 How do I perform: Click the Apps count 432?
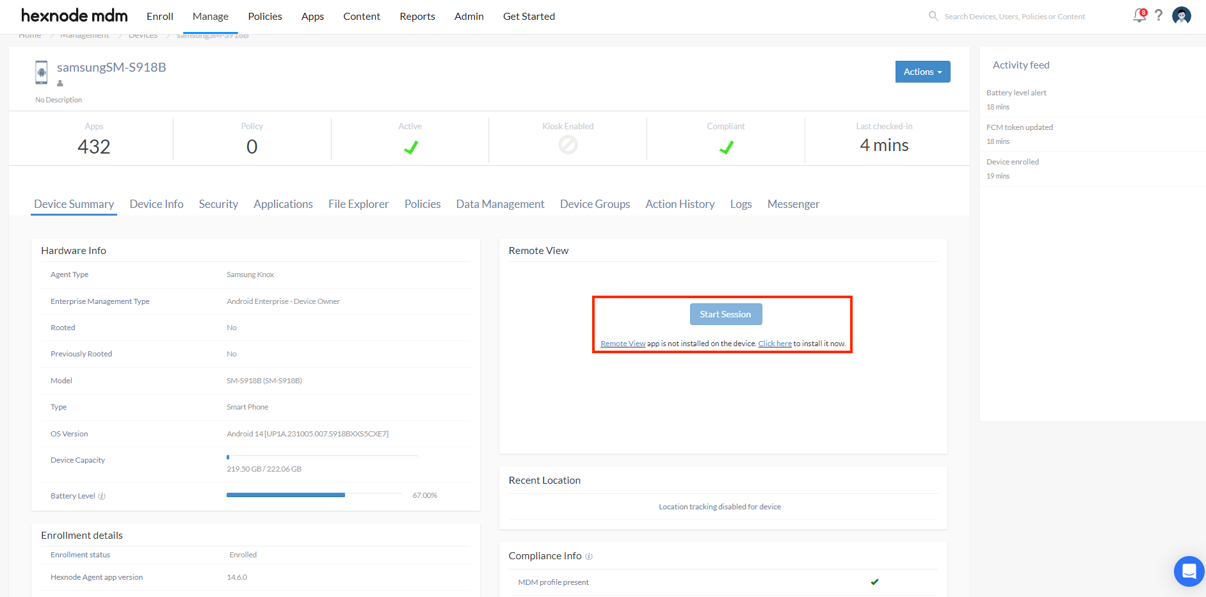coord(94,147)
